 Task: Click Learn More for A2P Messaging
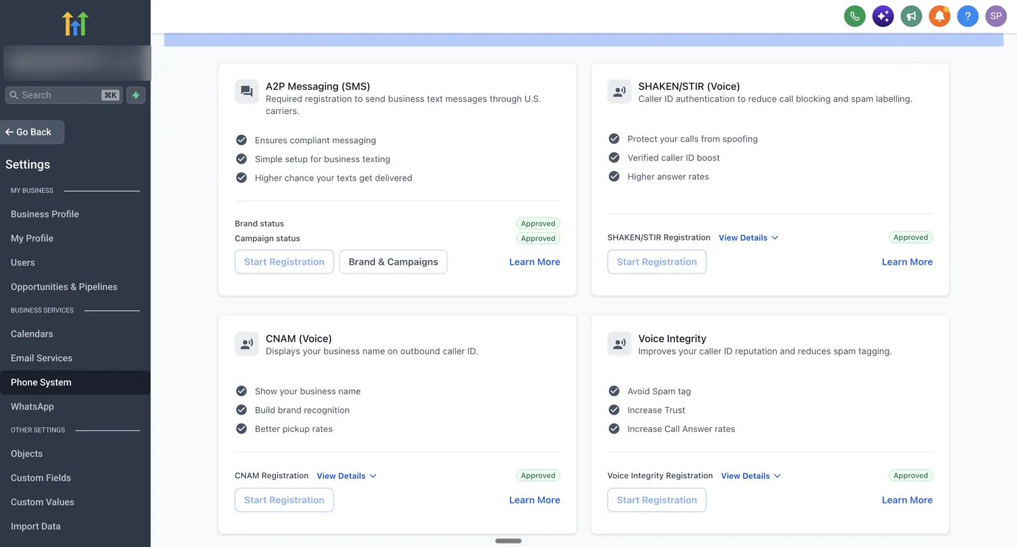(535, 262)
